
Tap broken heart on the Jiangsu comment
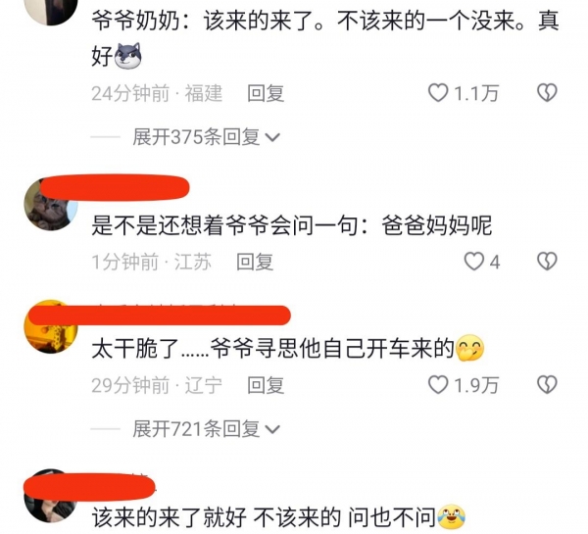[x=547, y=261]
